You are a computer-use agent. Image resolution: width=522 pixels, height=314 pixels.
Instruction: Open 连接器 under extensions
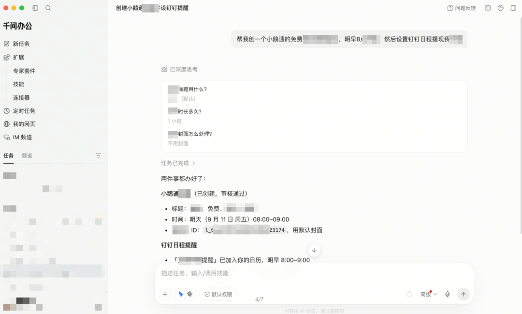click(21, 98)
